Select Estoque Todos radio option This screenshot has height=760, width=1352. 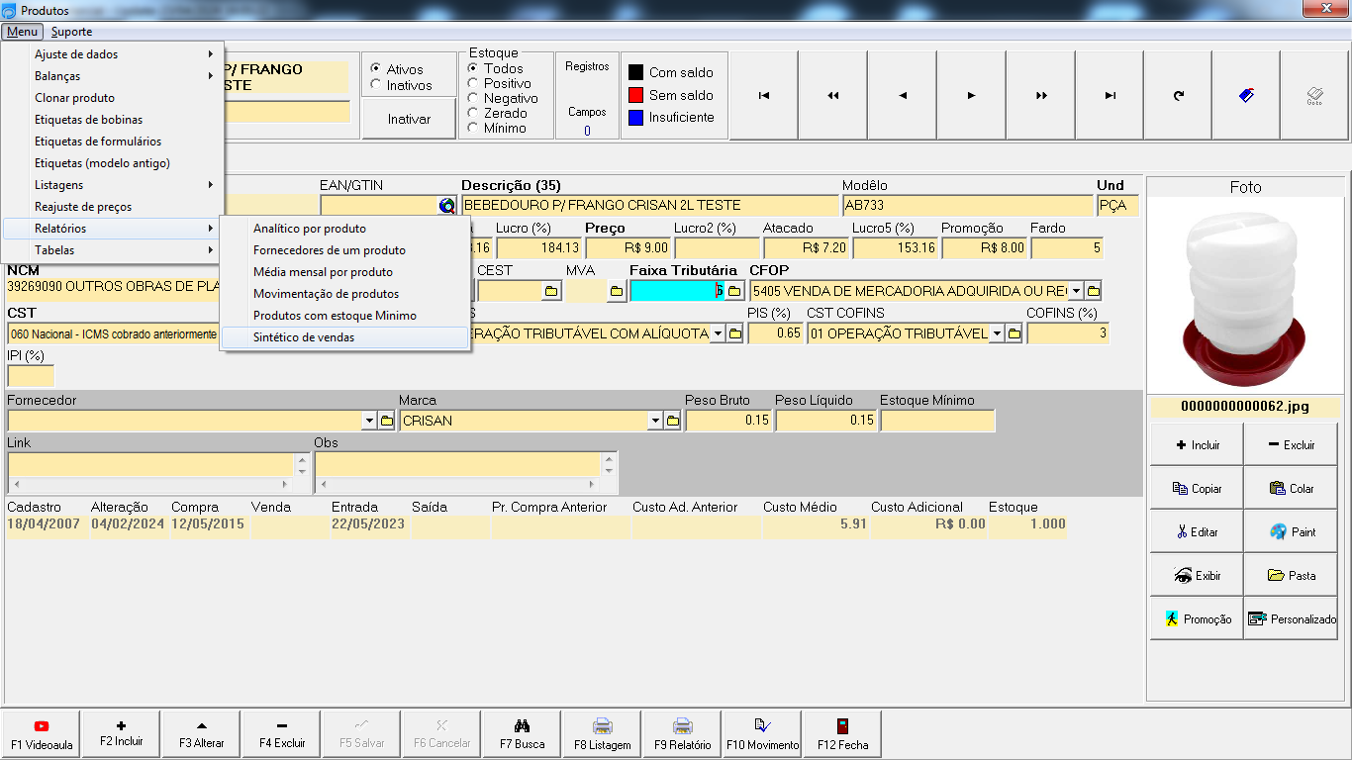pyautogui.click(x=472, y=68)
